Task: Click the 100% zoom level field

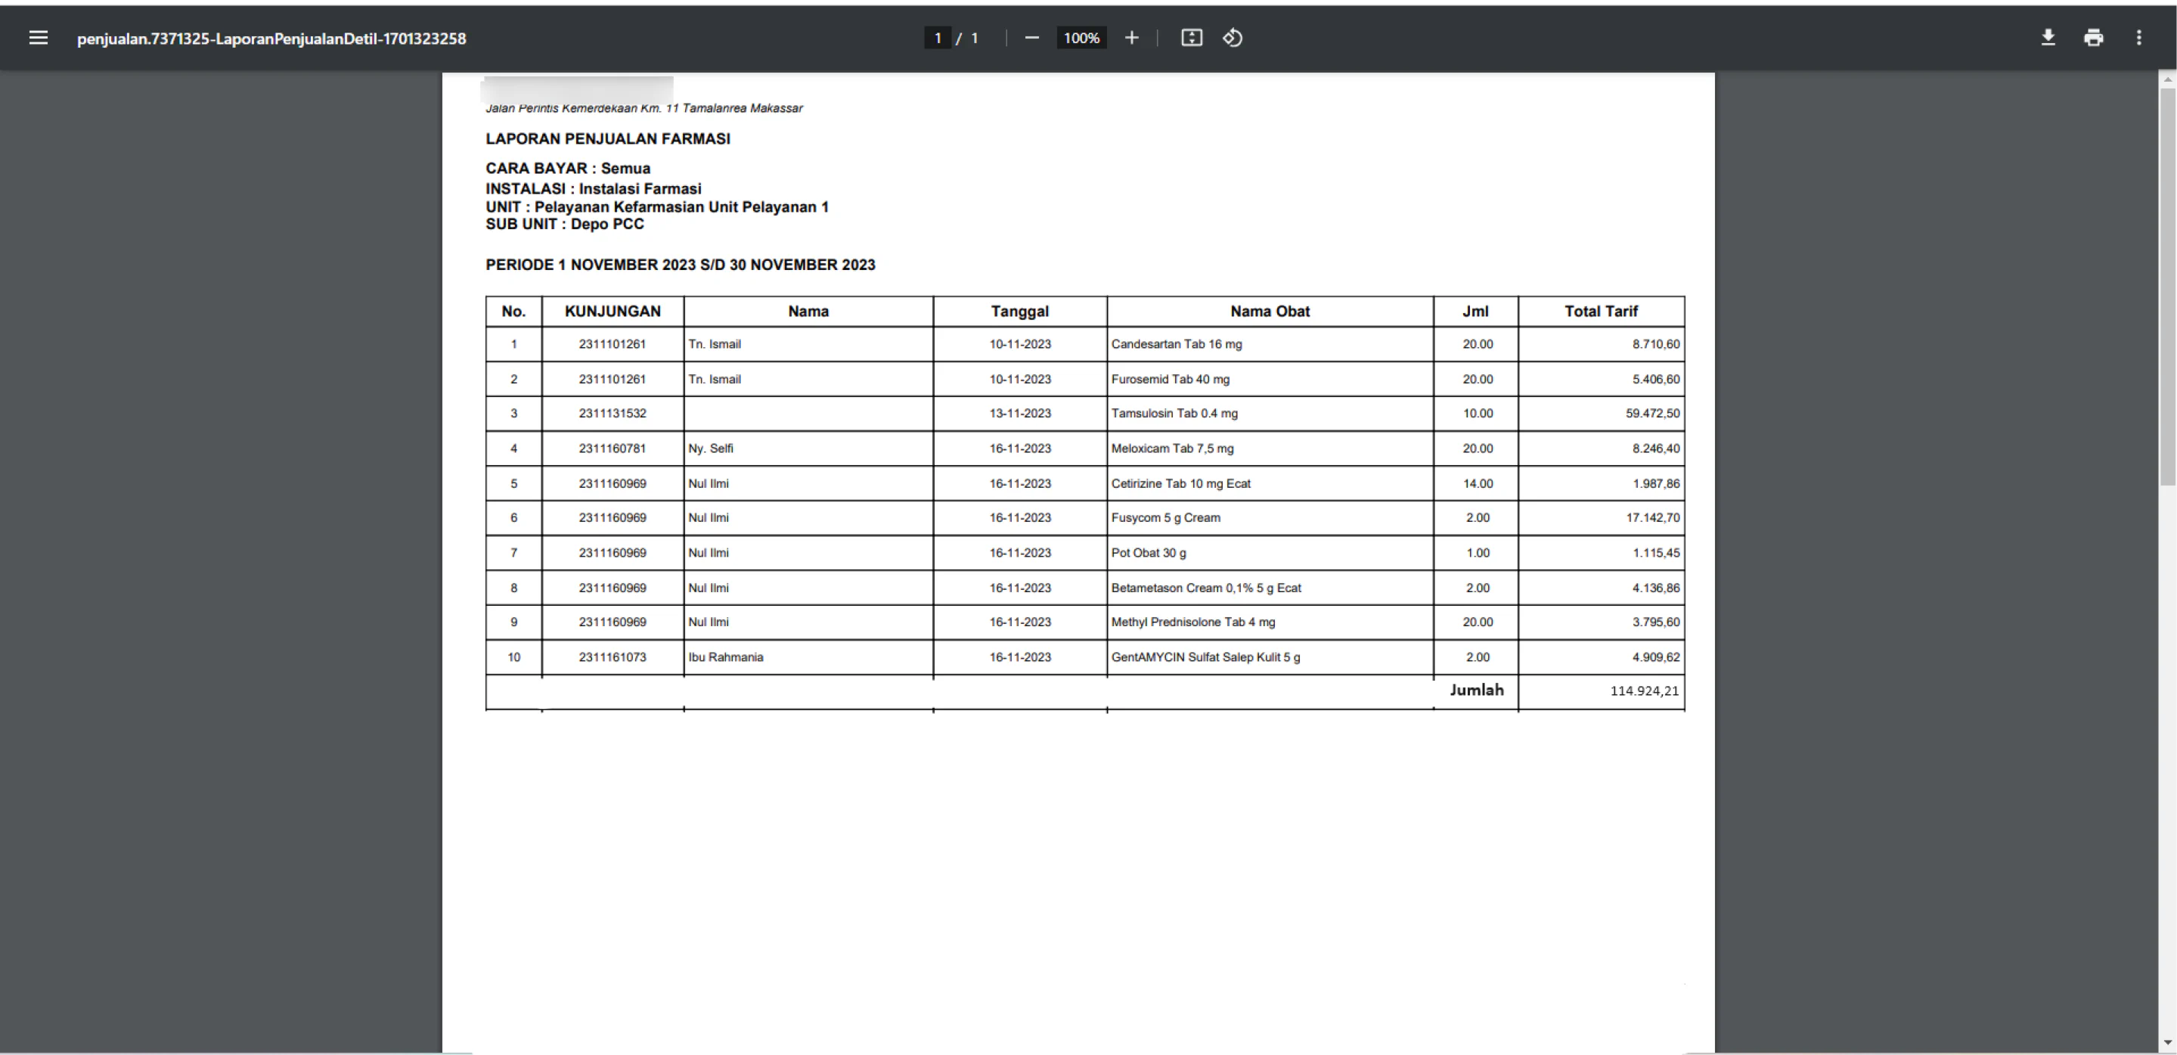Action: [1082, 38]
